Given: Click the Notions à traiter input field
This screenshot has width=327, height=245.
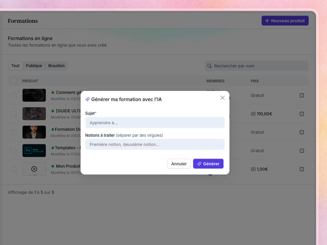Looking at the screenshot, I should 155,144.
